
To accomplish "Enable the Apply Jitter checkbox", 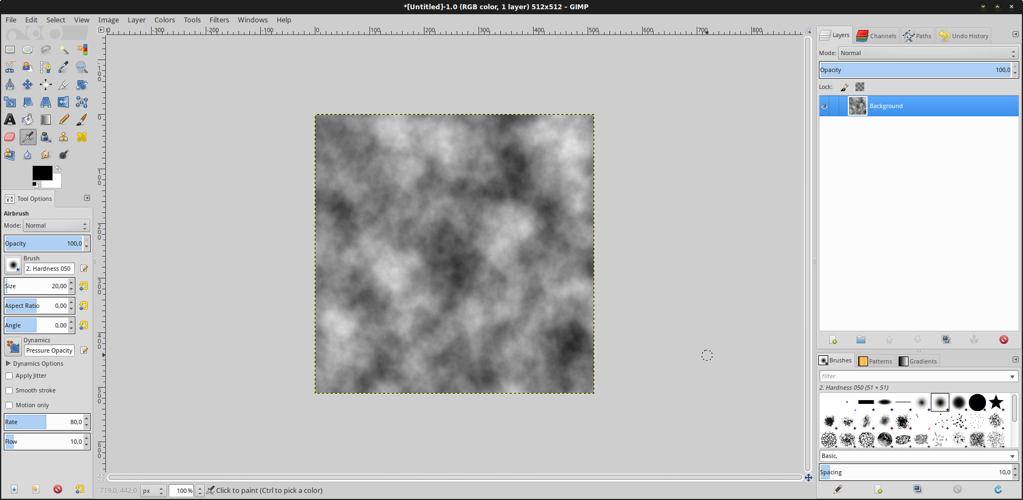I will pos(9,376).
